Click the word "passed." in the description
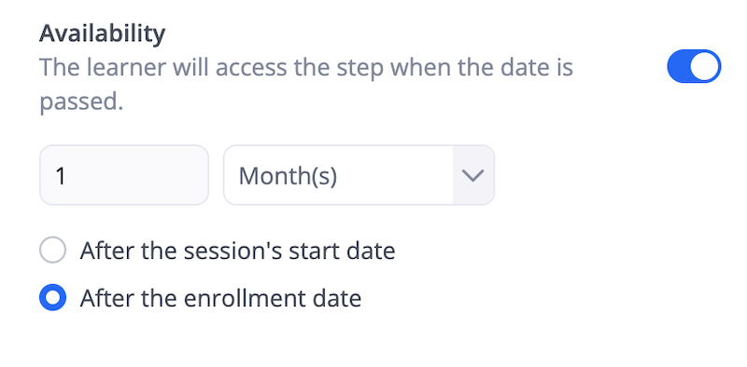The image size is (747, 367). click(x=81, y=102)
